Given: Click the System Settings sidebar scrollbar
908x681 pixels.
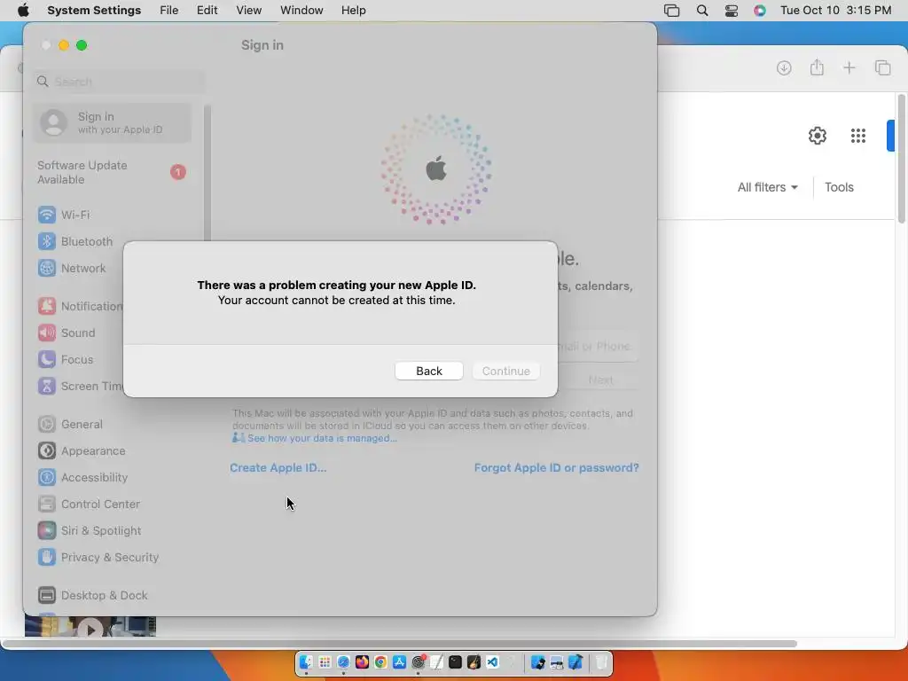Looking at the screenshot, I should click(x=207, y=174).
